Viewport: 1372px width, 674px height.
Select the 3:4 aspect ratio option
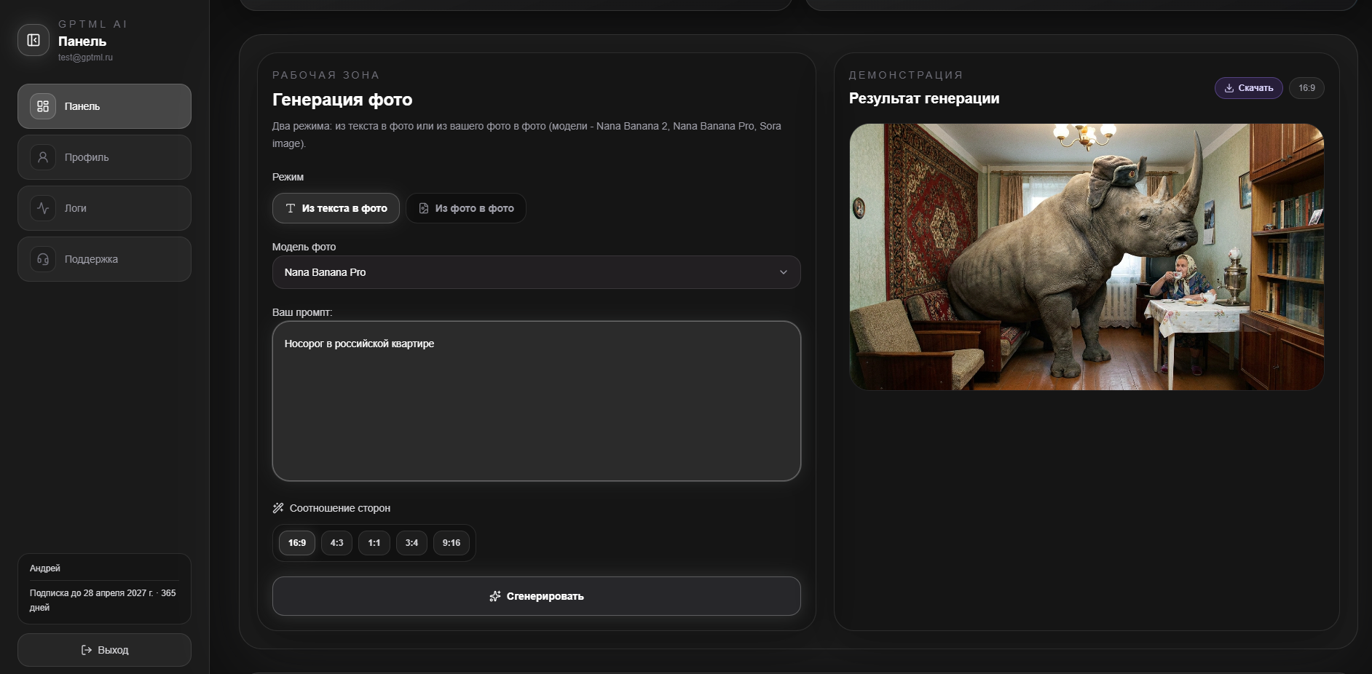point(411,543)
